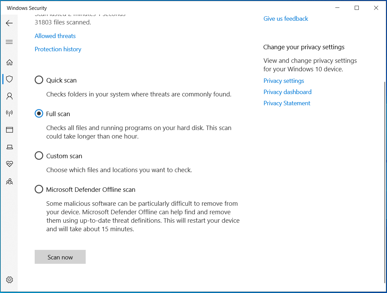Open the Privacy settings link
This screenshot has height=293, width=387.
click(x=284, y=81)
